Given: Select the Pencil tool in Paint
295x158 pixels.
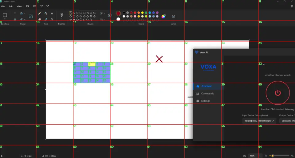Looking at the screenshot, I should (40, 13).
